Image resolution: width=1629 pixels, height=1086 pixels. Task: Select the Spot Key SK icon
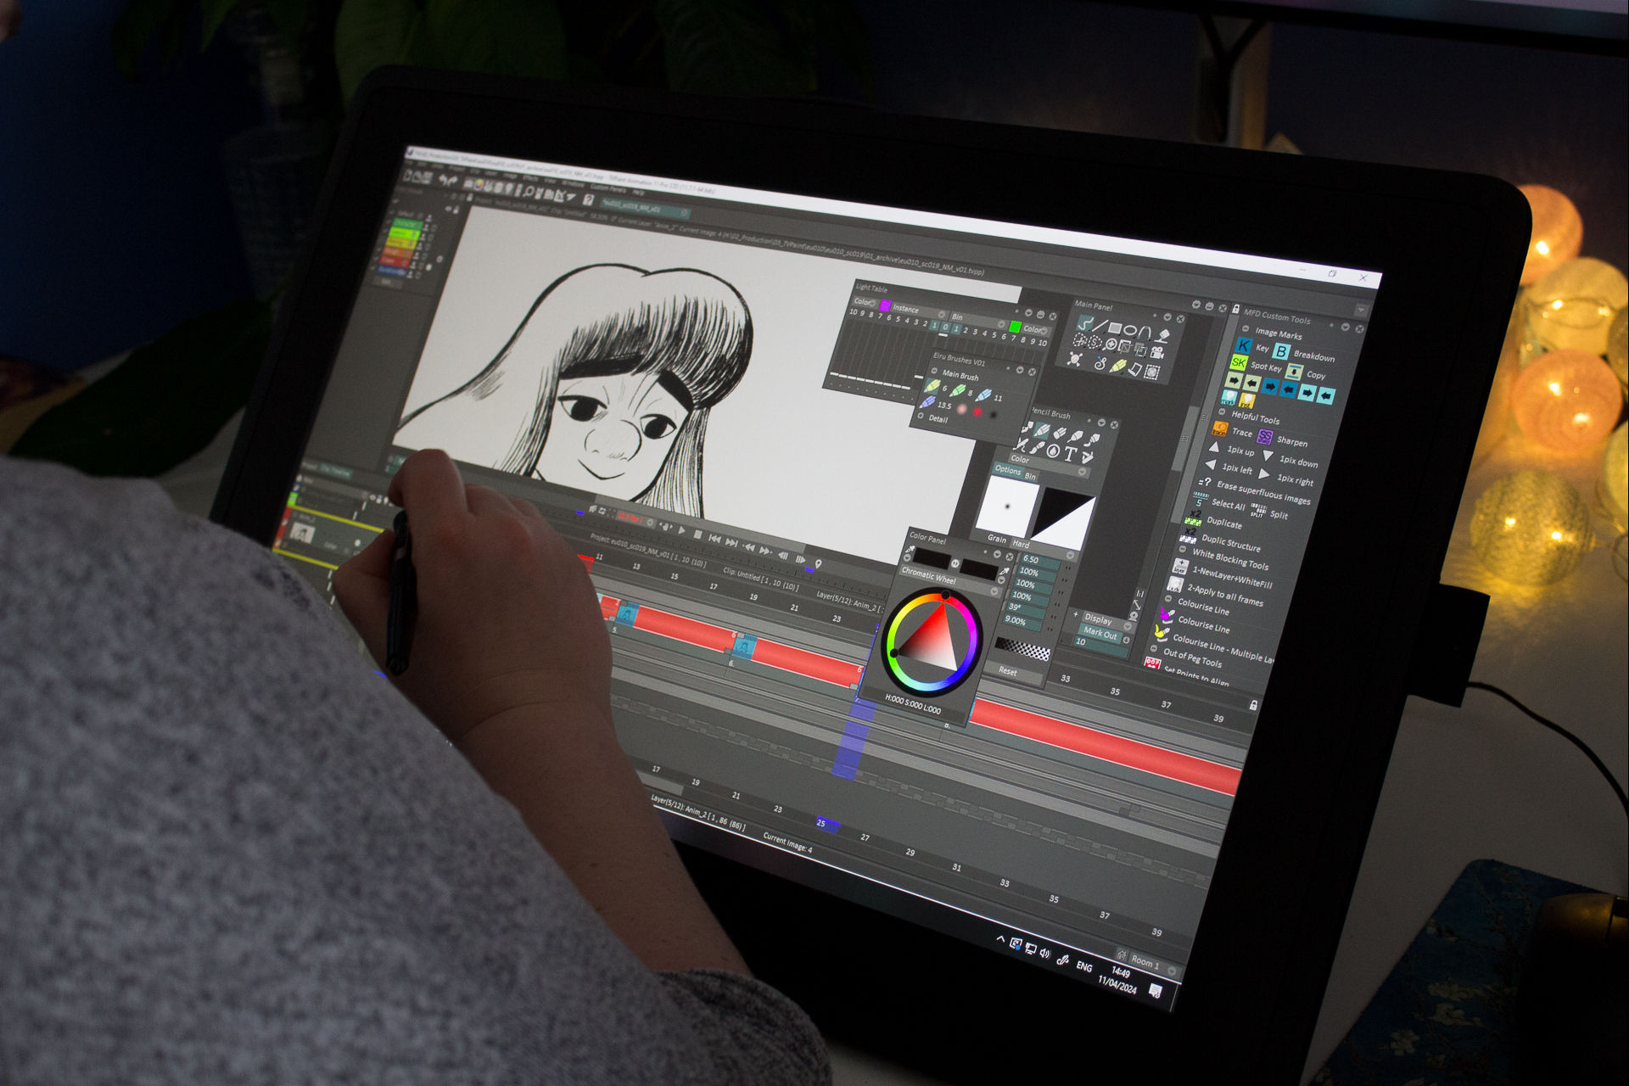tap(1238, 363)
